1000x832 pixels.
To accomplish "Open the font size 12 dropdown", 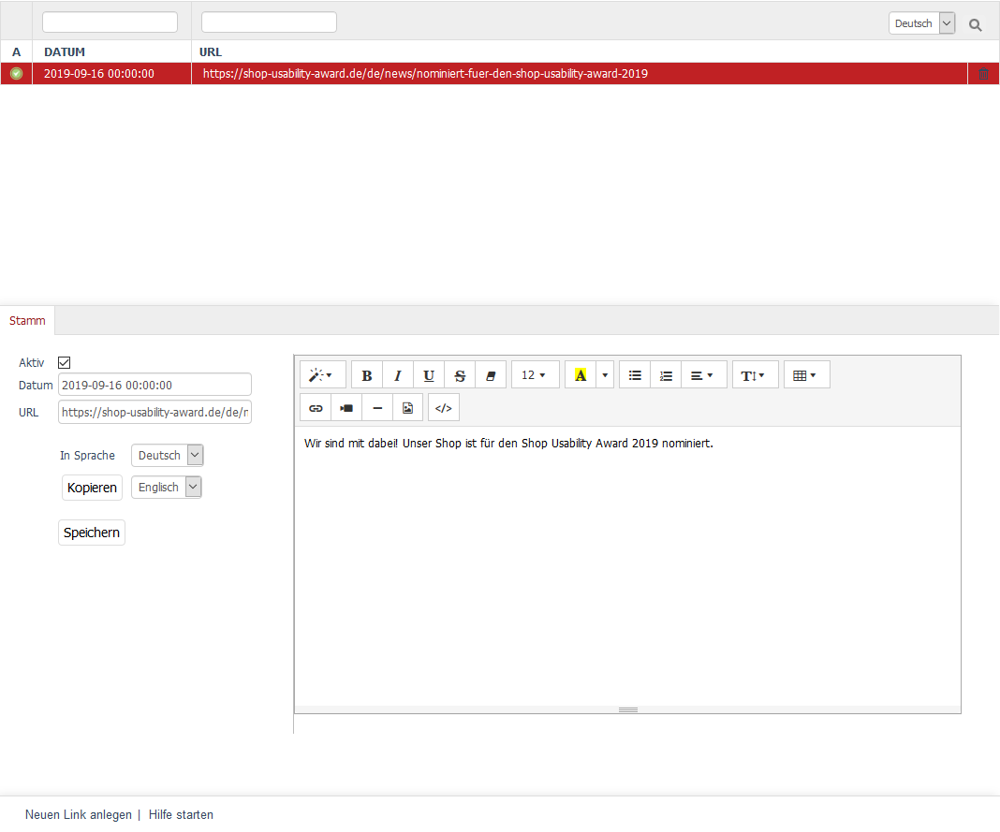I will tap(534, 375).
